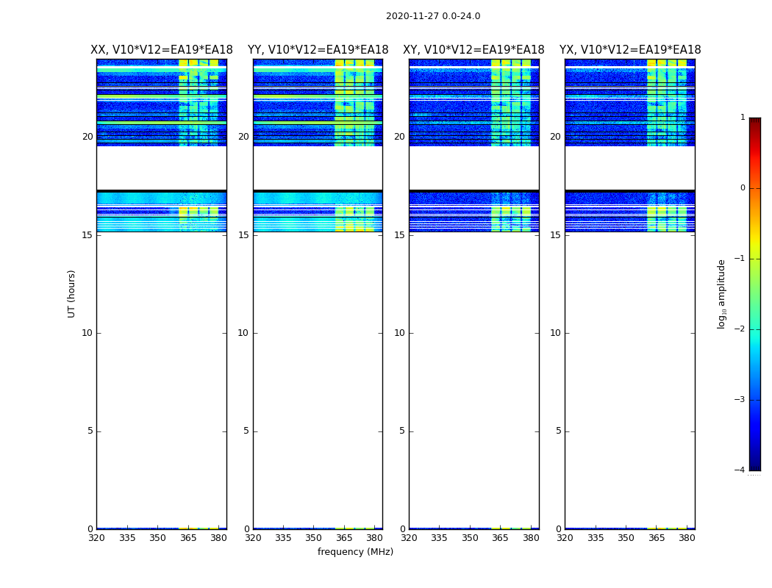This screenshot has height=588, width=772.
Task: Click the yellow-green band in the XX panel near hour 22
Action: [199, 106]
